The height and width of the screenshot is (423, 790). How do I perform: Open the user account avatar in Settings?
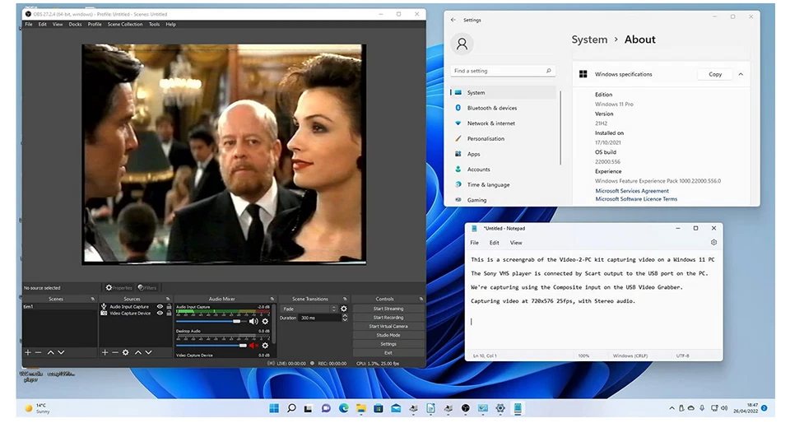point(462,44)
